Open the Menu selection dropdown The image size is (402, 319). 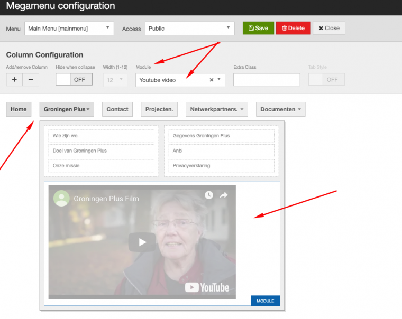[x=69, y=29]
